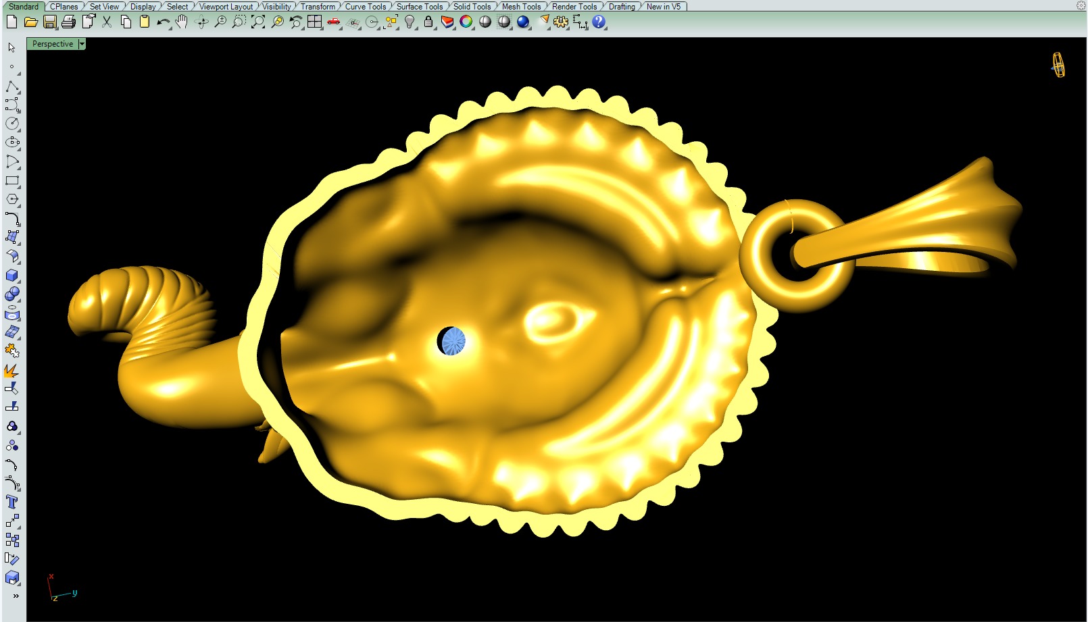Select the Polyline tool

(12, 86)
